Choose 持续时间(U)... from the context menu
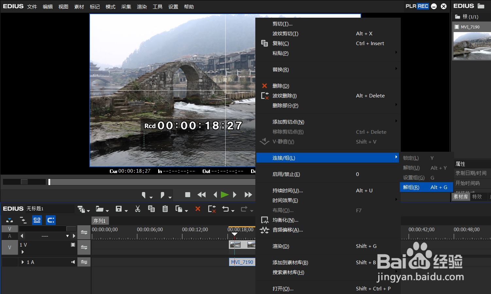The width and height of the screenshot is (491, 294). tap(328, 190)
